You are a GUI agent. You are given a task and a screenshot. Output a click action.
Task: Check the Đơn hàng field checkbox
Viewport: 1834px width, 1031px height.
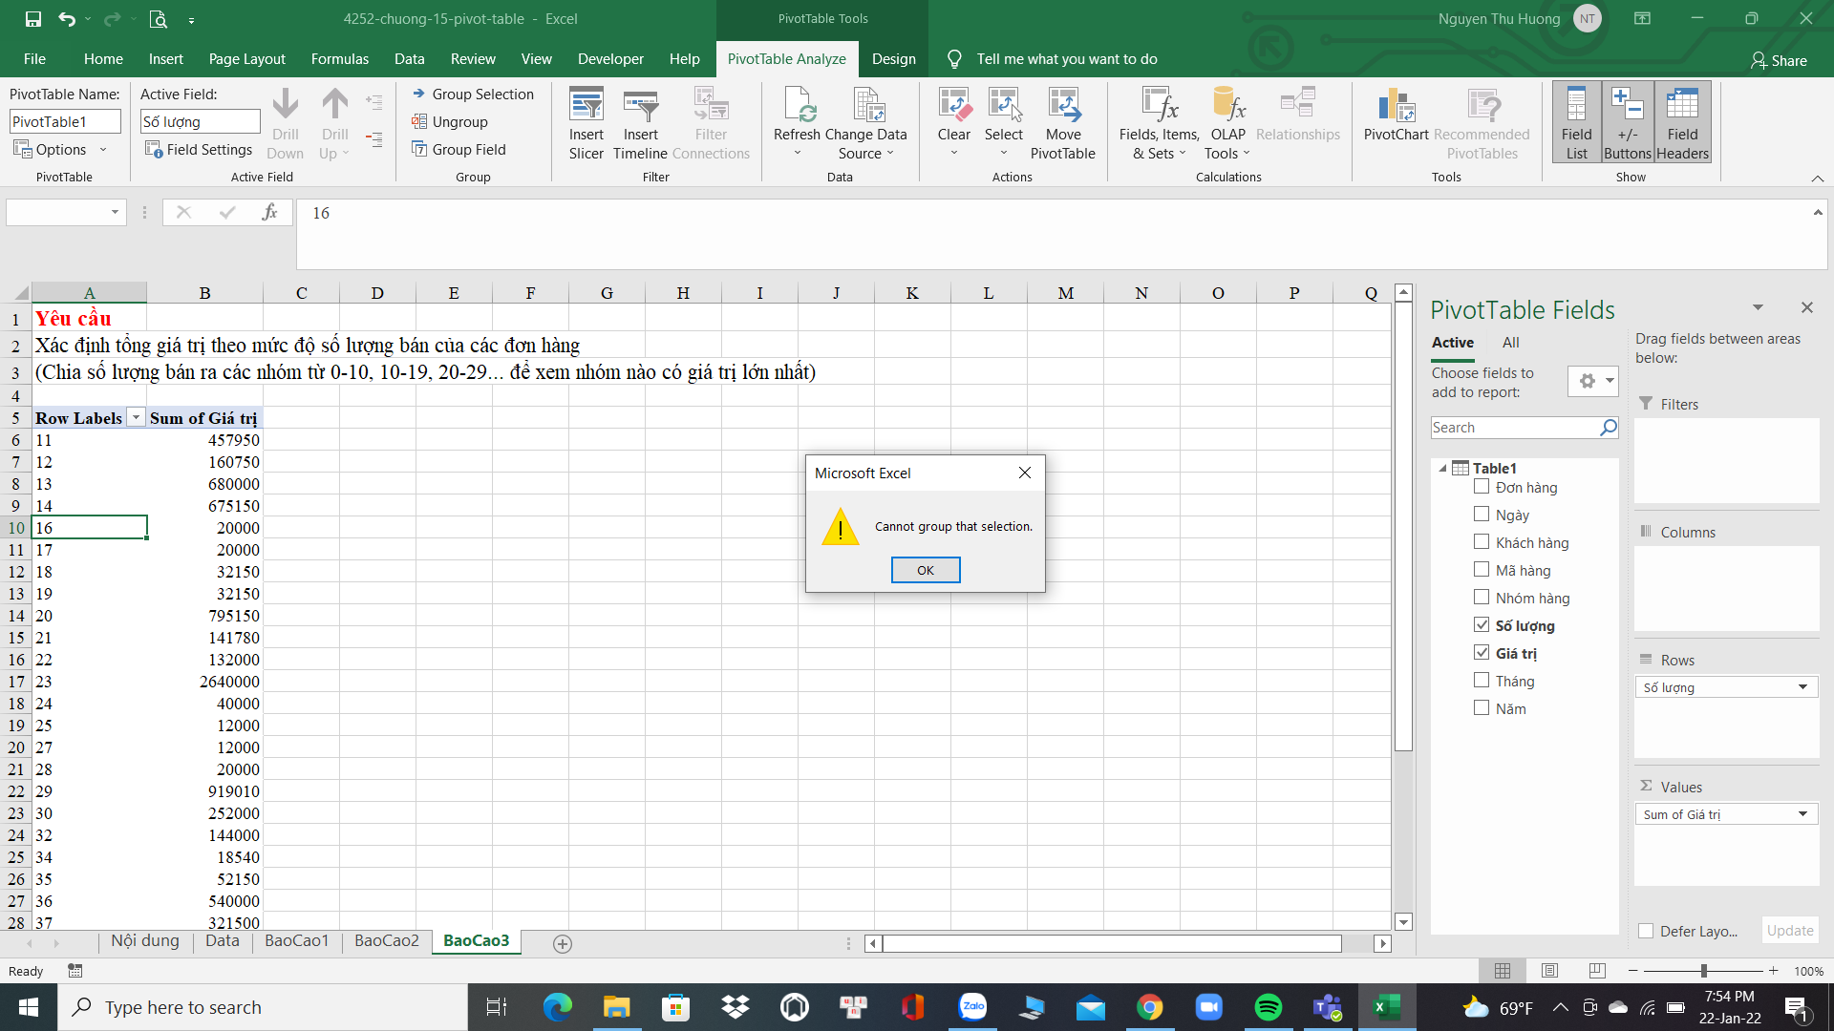click(x=1482, y=487)
